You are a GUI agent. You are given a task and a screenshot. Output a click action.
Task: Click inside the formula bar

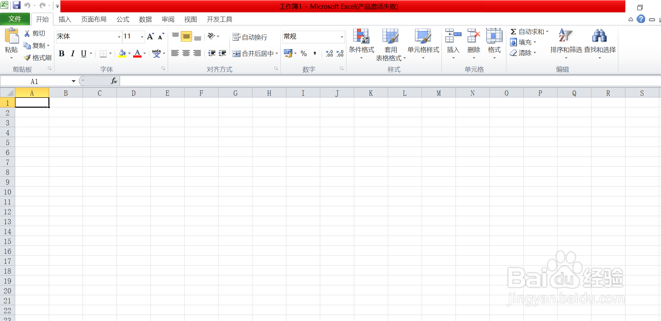point(390,81)
